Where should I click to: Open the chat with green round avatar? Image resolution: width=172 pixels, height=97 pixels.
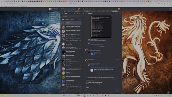(x=71, y=77)
